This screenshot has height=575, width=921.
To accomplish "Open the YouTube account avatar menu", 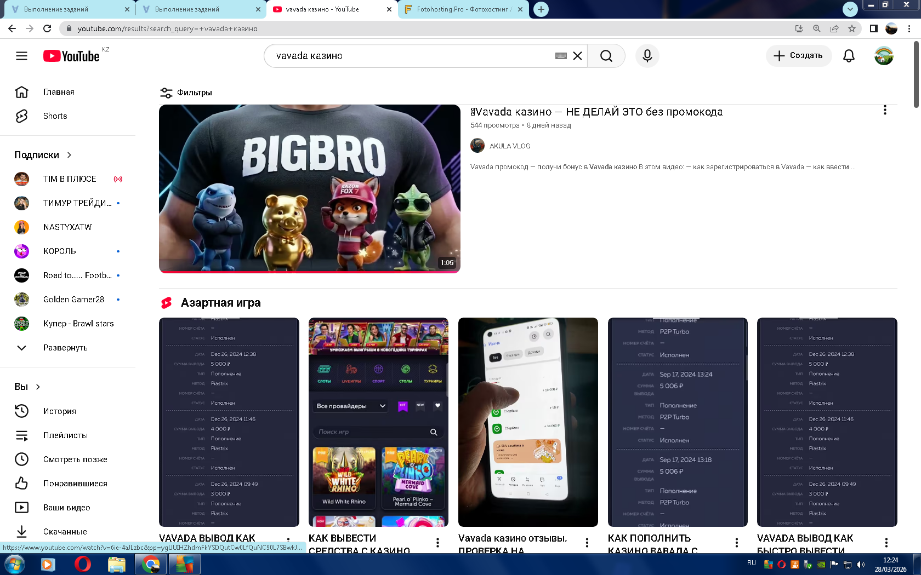I will click(884, 56).
